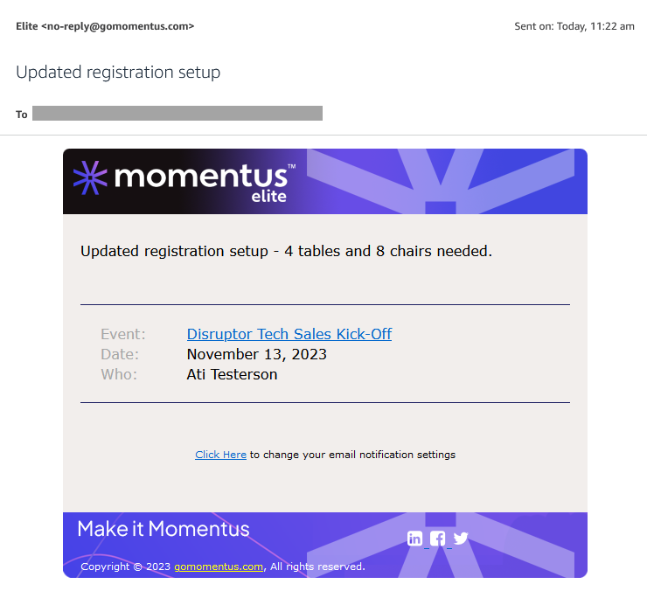The width and height of the screenshot is (647, 591).
Task: Open the Disruptor Tech Sales Kick-Off link
Action: point(289,334)
